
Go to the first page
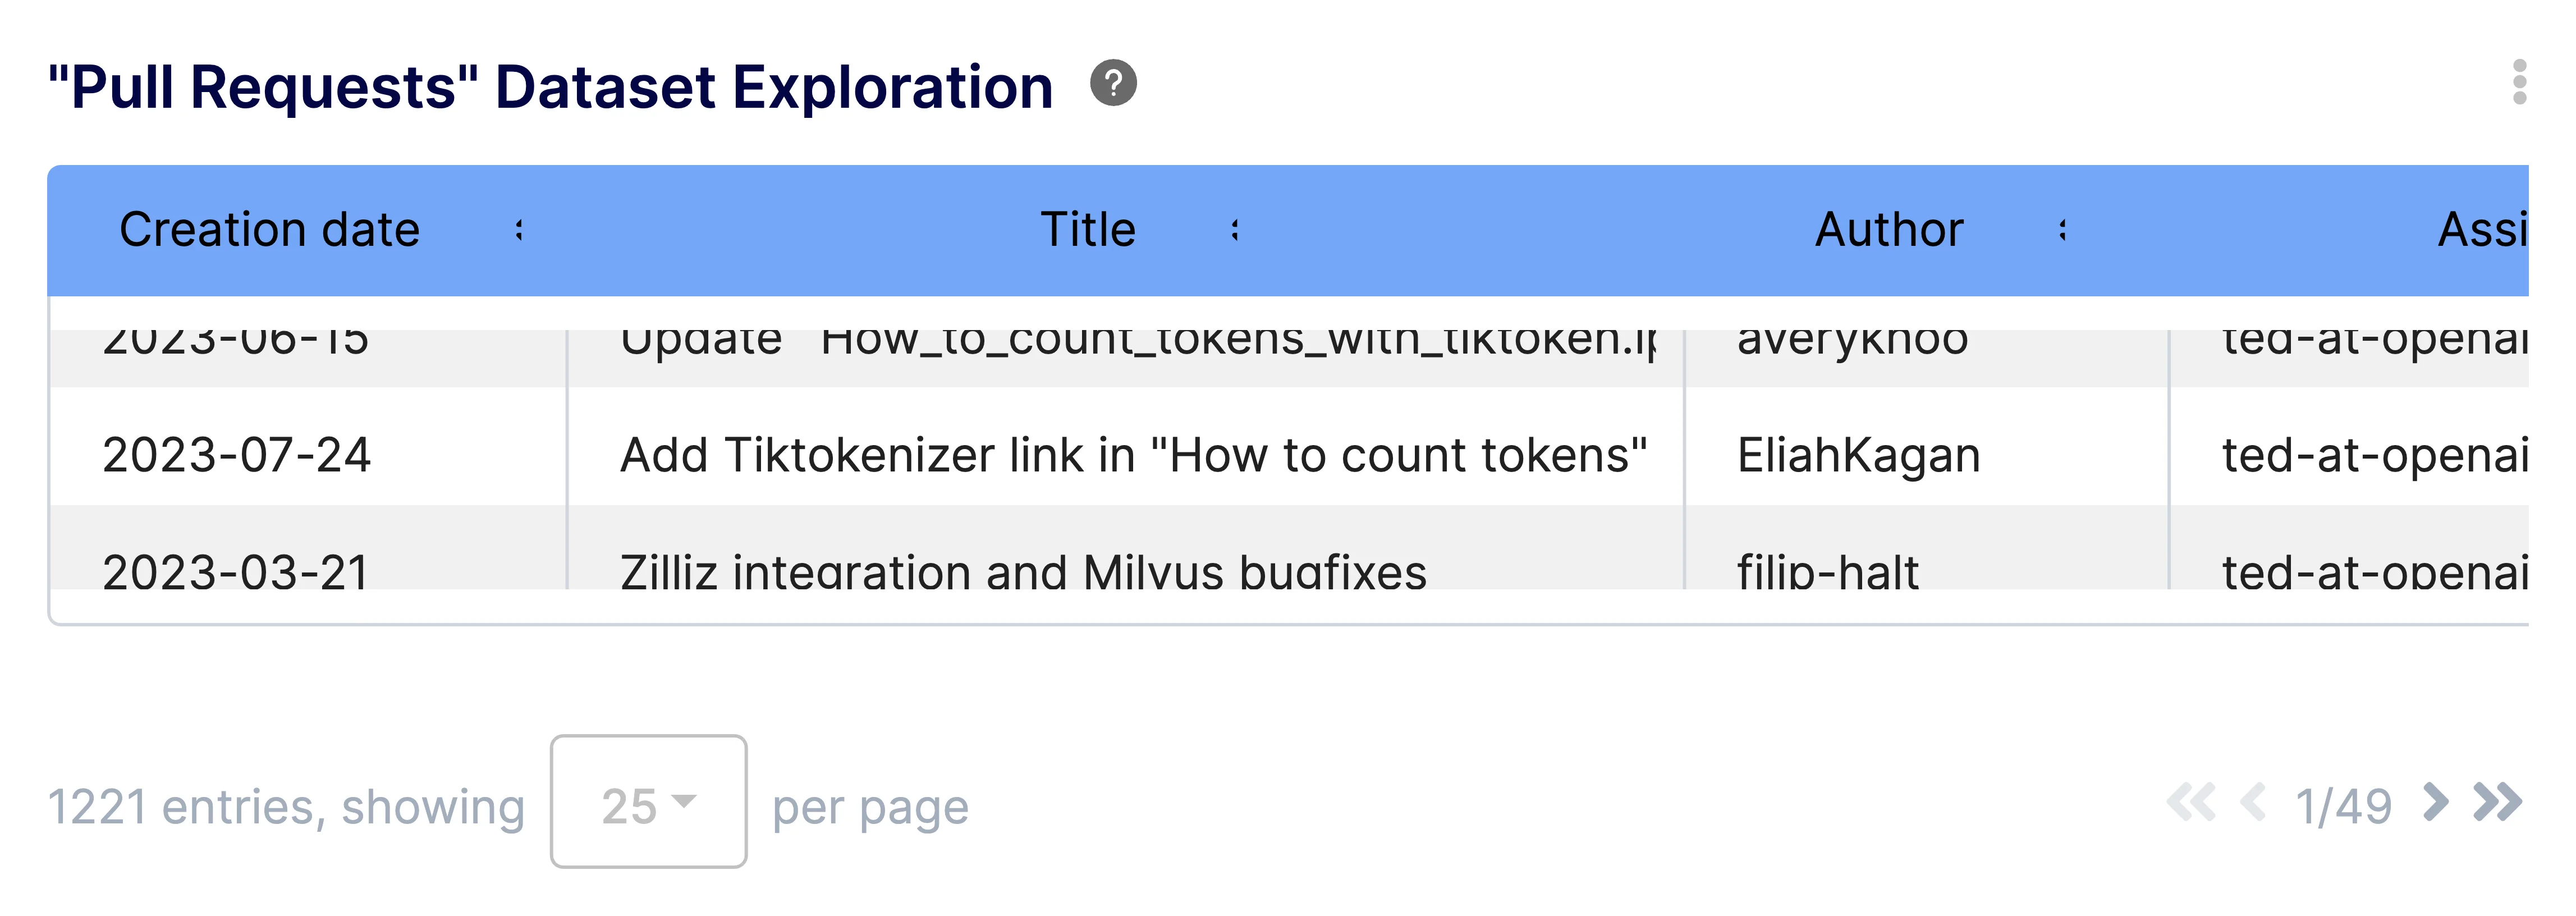[2191, 803]
